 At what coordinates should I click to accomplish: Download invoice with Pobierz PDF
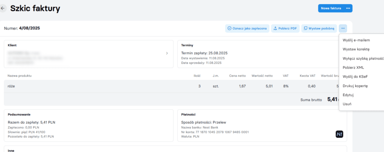point(285,28)
